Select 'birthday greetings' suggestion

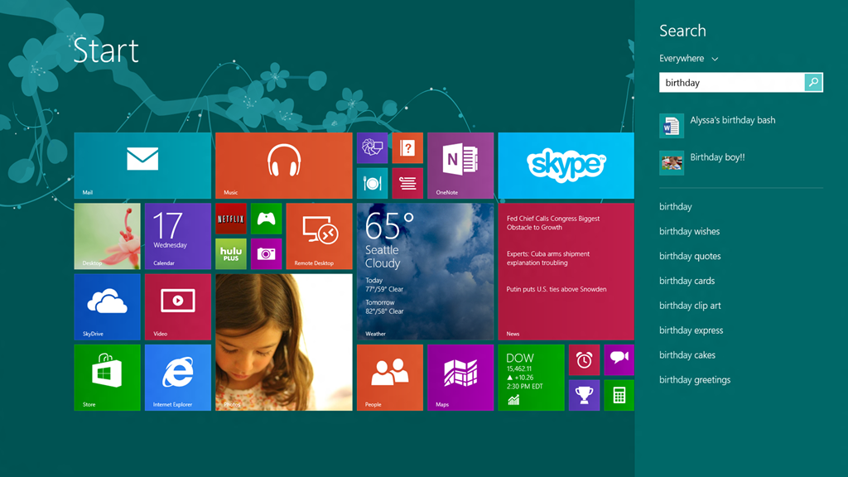click(695, 380)
